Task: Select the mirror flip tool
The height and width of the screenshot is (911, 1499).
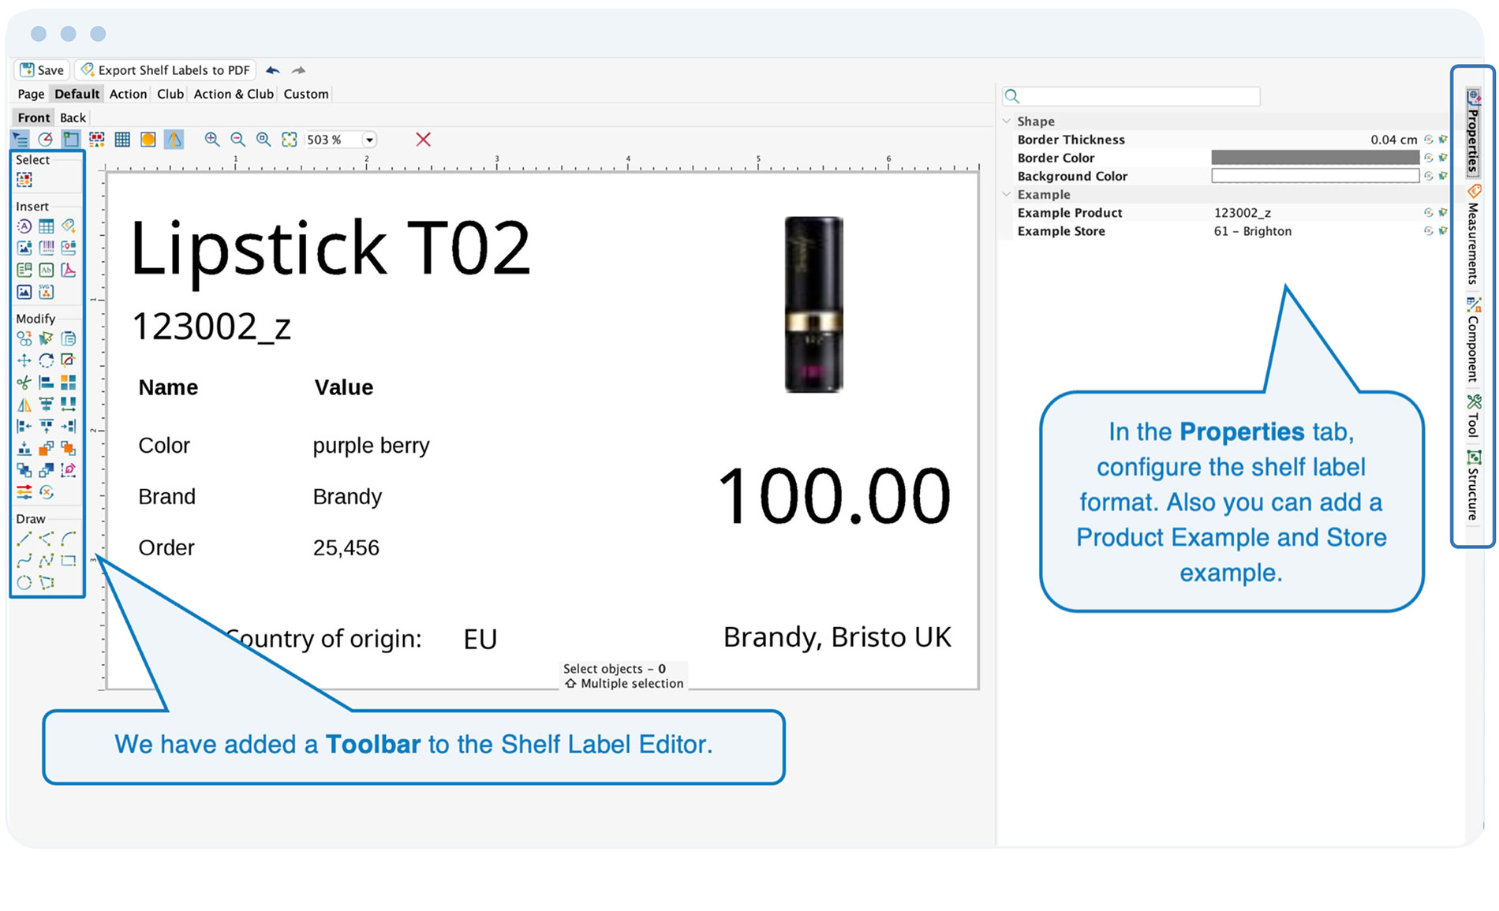Action: click(x=24, y=405)
